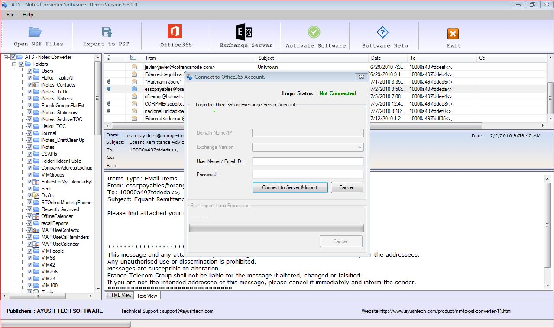Toggle iNotes_ToDo checkbox
This screenshot has height=328, width=554.
(x=29, y=92)
